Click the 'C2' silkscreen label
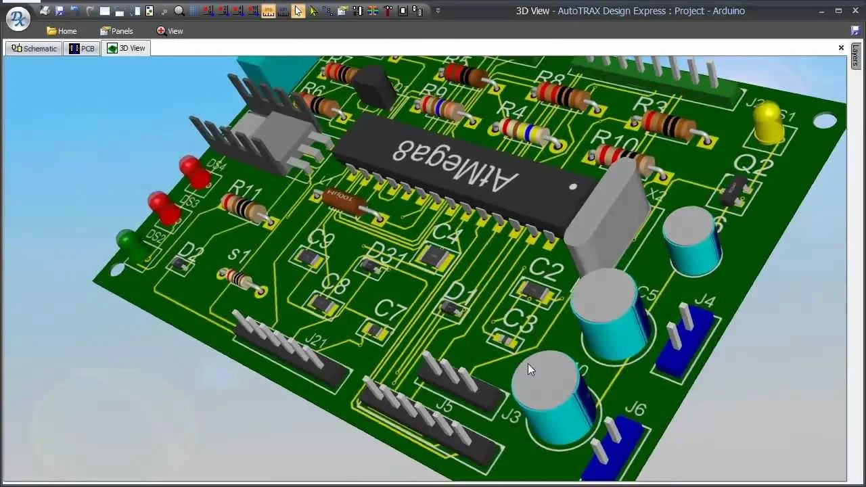The width and height of the screenshot is (866, 487). (547, 269)
